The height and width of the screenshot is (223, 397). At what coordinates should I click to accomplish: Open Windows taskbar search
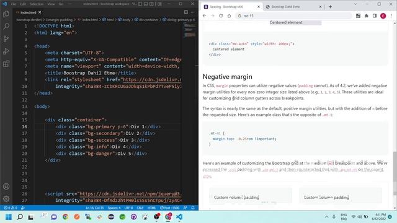pyautogui.click(x=20, y=217)
